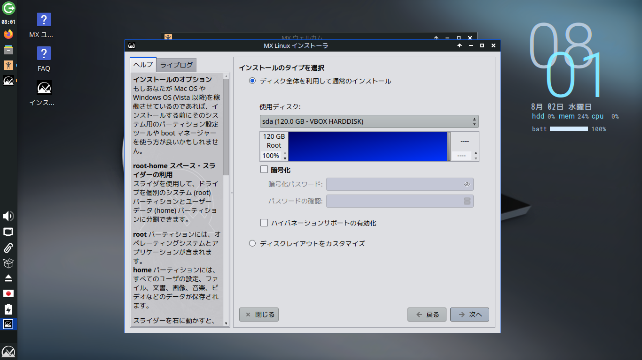Open the network connection tray icon
642x360 pixels.
click(x=8, y=232)
